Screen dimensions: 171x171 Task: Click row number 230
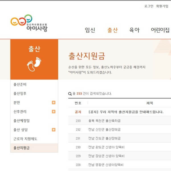[78, 147]
